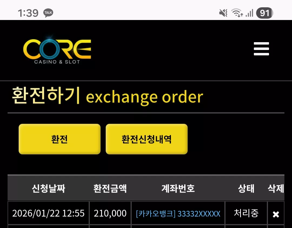Tap the 210,000 amount cell
This screenshot has height=228, width=292.
click(110, 213)
